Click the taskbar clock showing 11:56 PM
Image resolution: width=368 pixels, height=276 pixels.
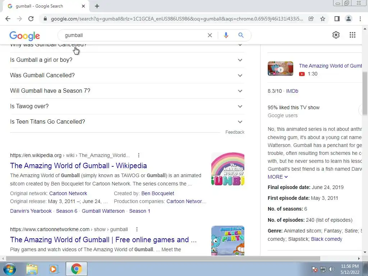(x=350, y=269)
